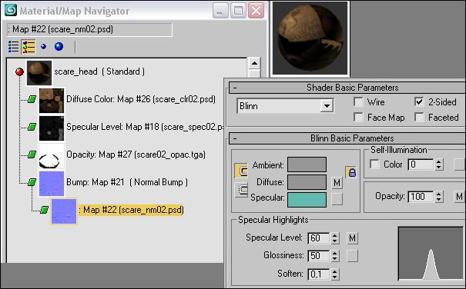Select Opacity: Map #27 row

(136, 154)
